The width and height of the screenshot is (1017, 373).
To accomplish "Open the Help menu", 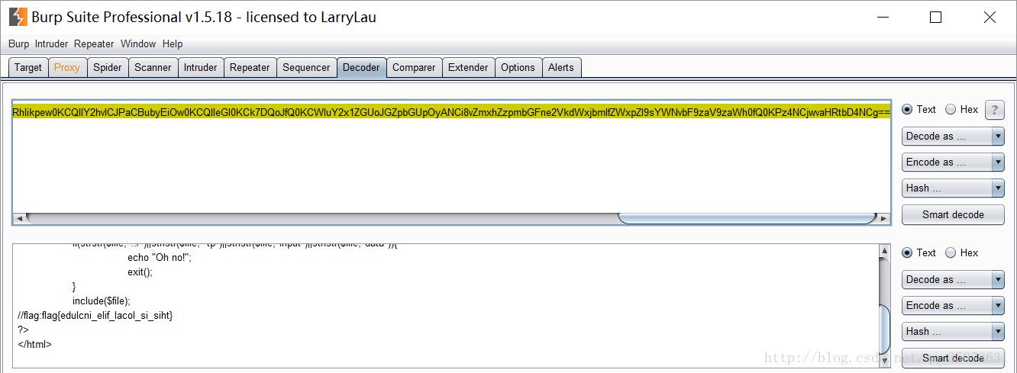I will pyautogui.click(x=173, y=44).
